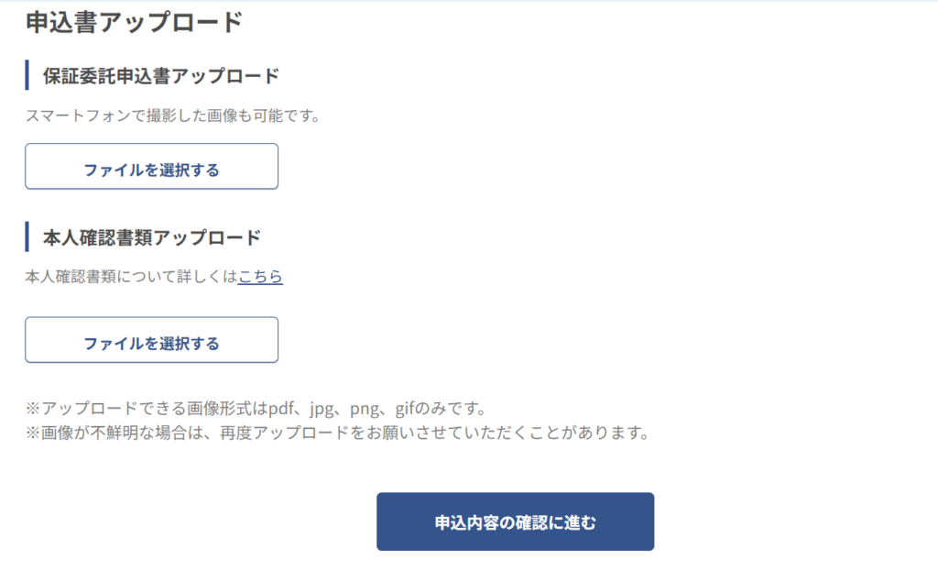938x570 pixels.
Task: Click the word jpg in the format note
Action: (x=322, y=411)
